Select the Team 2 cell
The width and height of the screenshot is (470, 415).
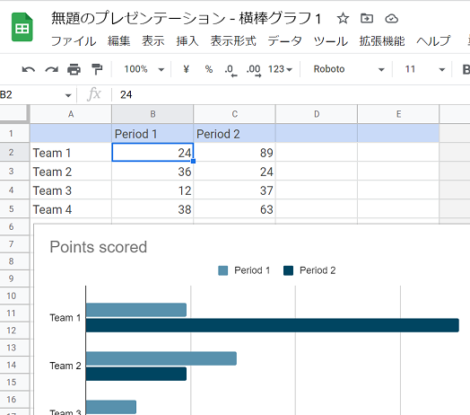[x=71, y=172]
